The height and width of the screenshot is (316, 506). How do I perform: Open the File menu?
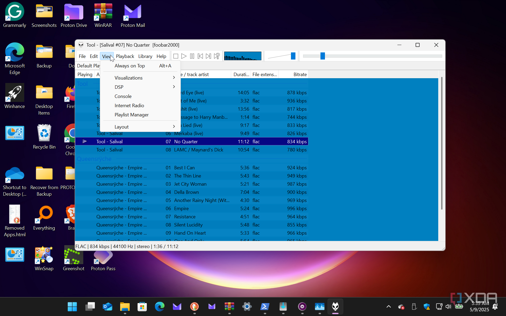[x=82, y=56]
